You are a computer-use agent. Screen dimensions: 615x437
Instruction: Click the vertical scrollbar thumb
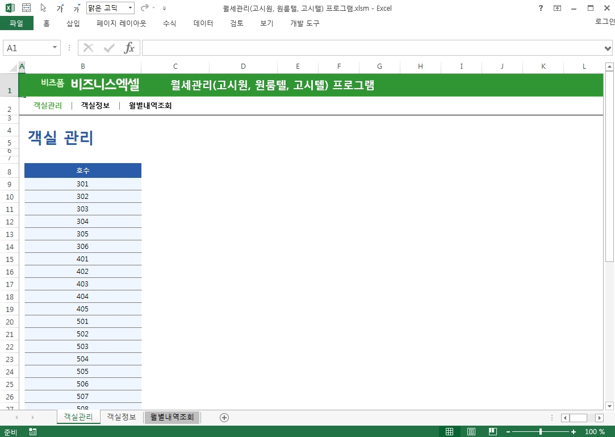click(x=609, y=167)
